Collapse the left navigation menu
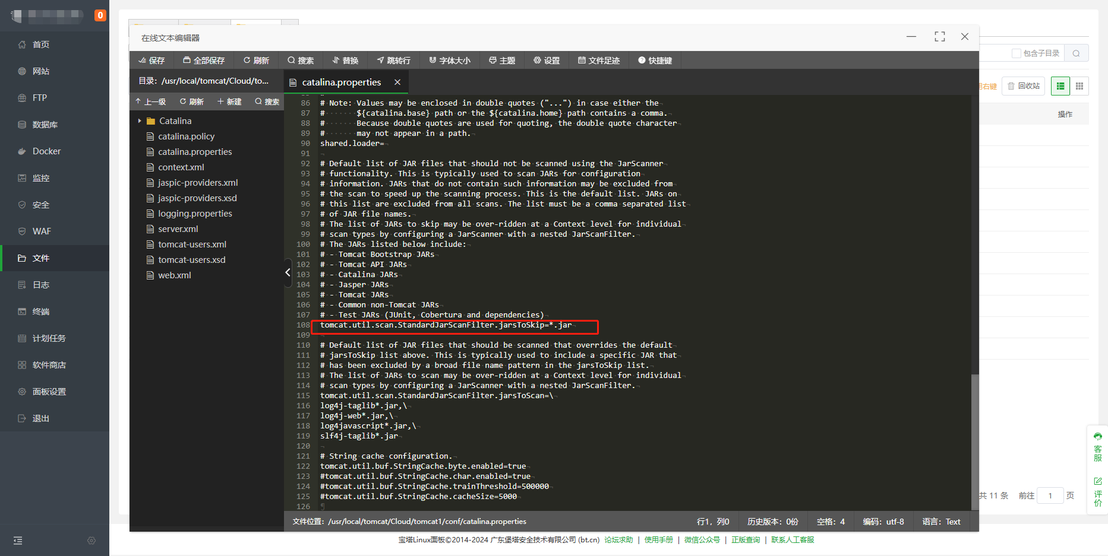The width and height of the screenshot is (1108, 556). click(18, 541)
